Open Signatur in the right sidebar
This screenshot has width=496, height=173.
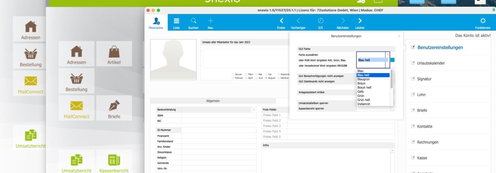(x=424, y=79)
